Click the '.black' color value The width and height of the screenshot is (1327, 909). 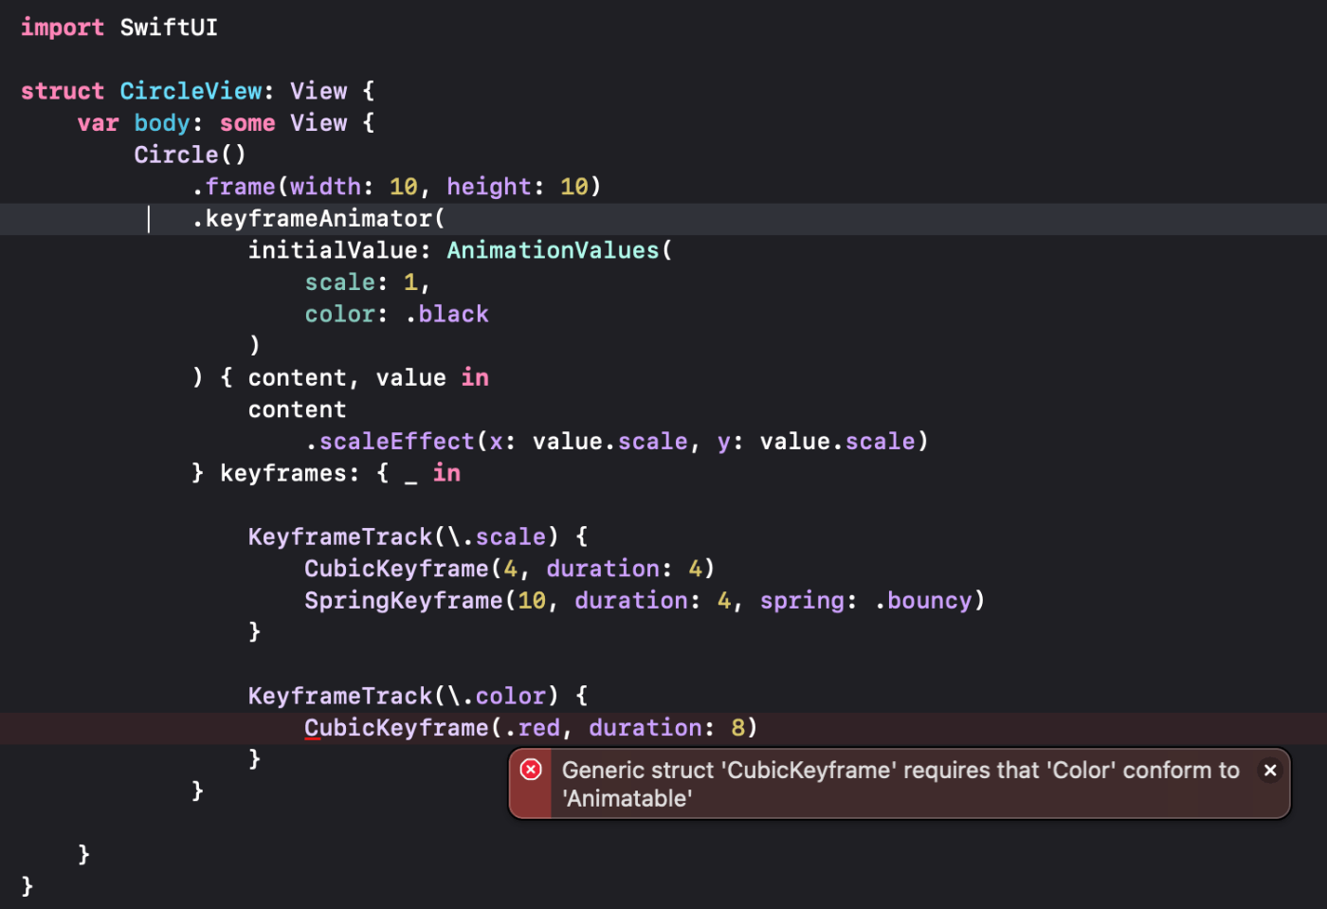pyautogui.click(x=446, y=314)
